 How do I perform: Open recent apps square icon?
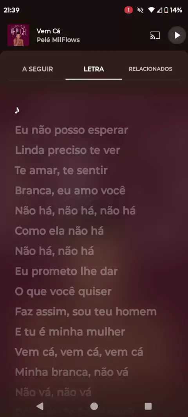point(148,406)
